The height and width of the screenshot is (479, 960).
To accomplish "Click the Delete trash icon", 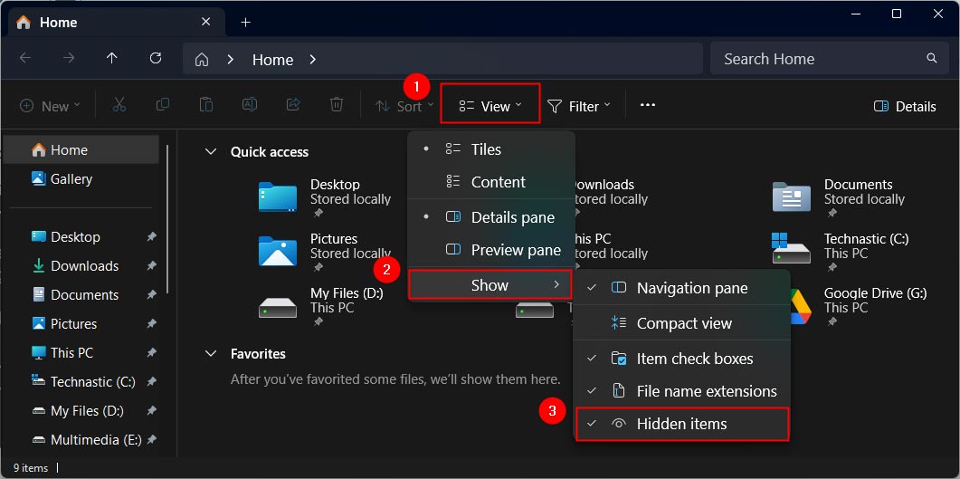I will [336, 105].
